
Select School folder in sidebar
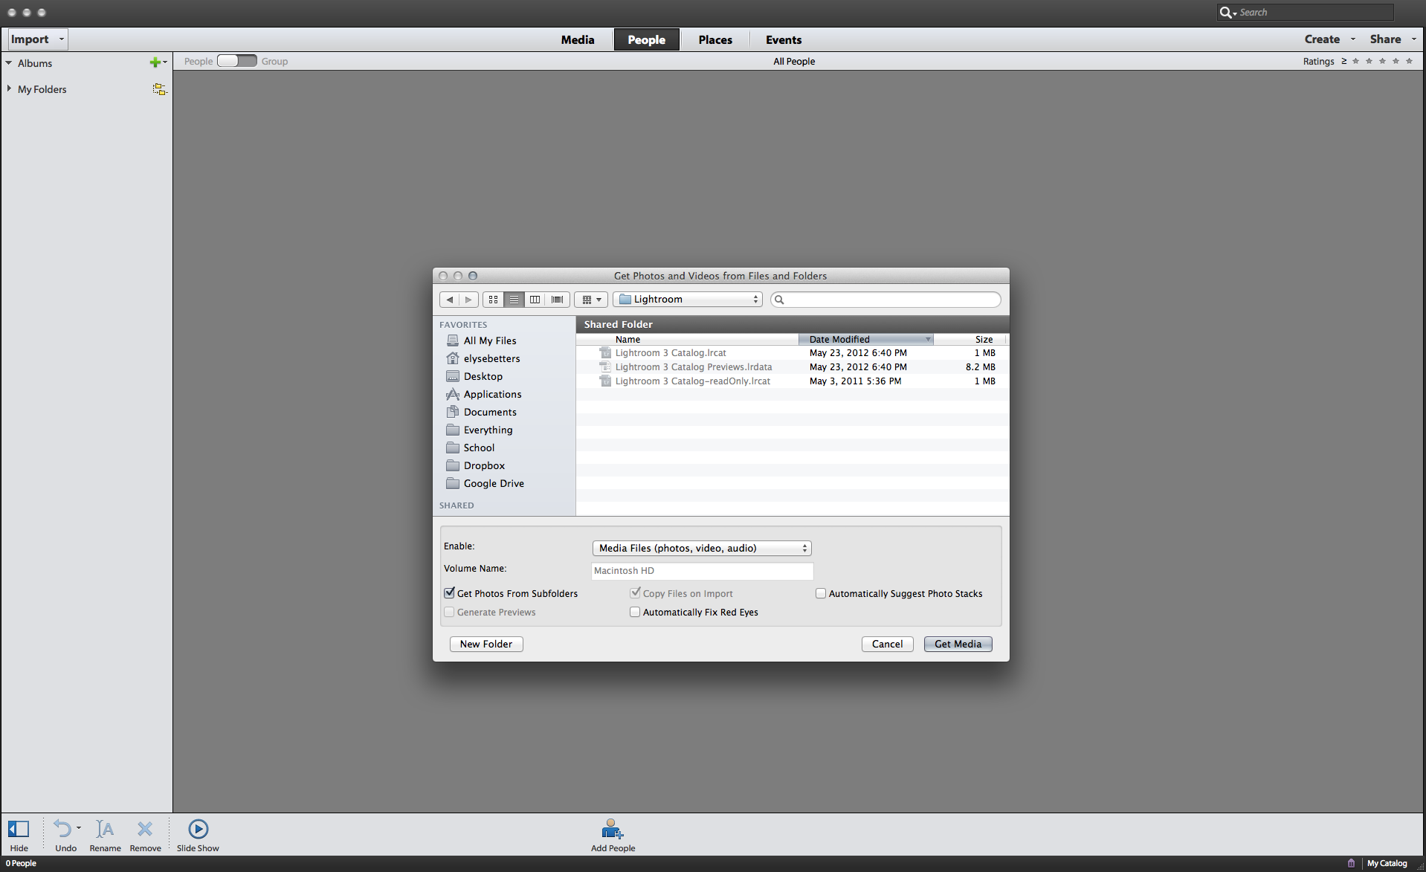(470, 448)
